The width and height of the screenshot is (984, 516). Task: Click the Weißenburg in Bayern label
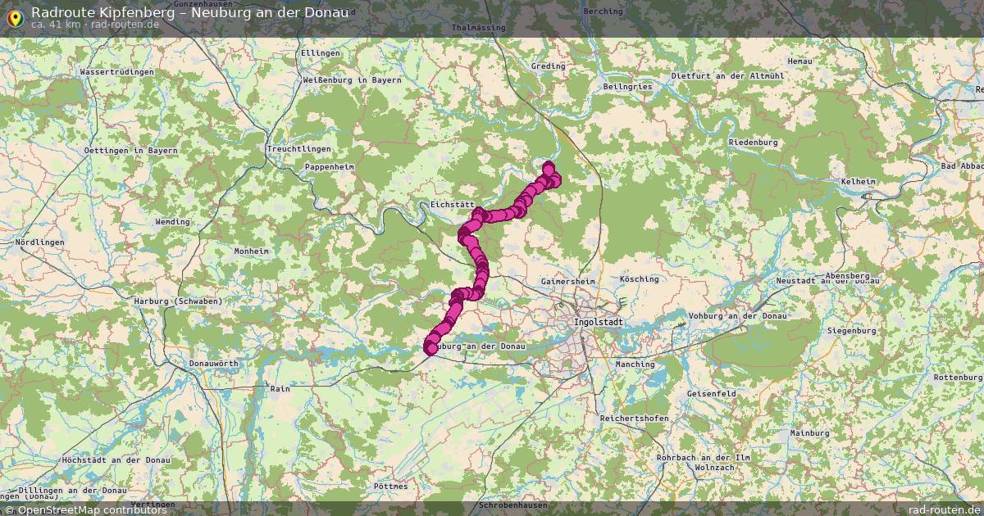[353, 80]
